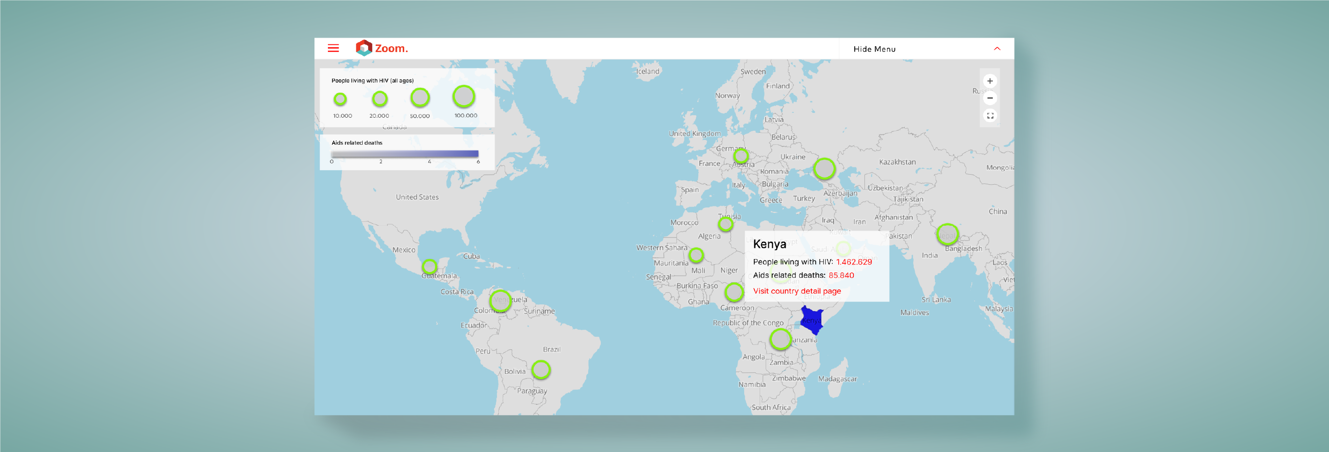Click the 1.462.629 HIV value
This screenshot has height=452, width=1329.
(854, 262)
